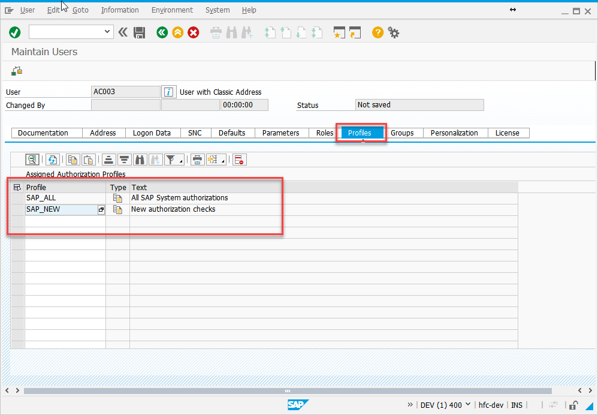This screenshot has width=598, height=415.
Task: Switch to the License tab
Action: tap(508, 133)
